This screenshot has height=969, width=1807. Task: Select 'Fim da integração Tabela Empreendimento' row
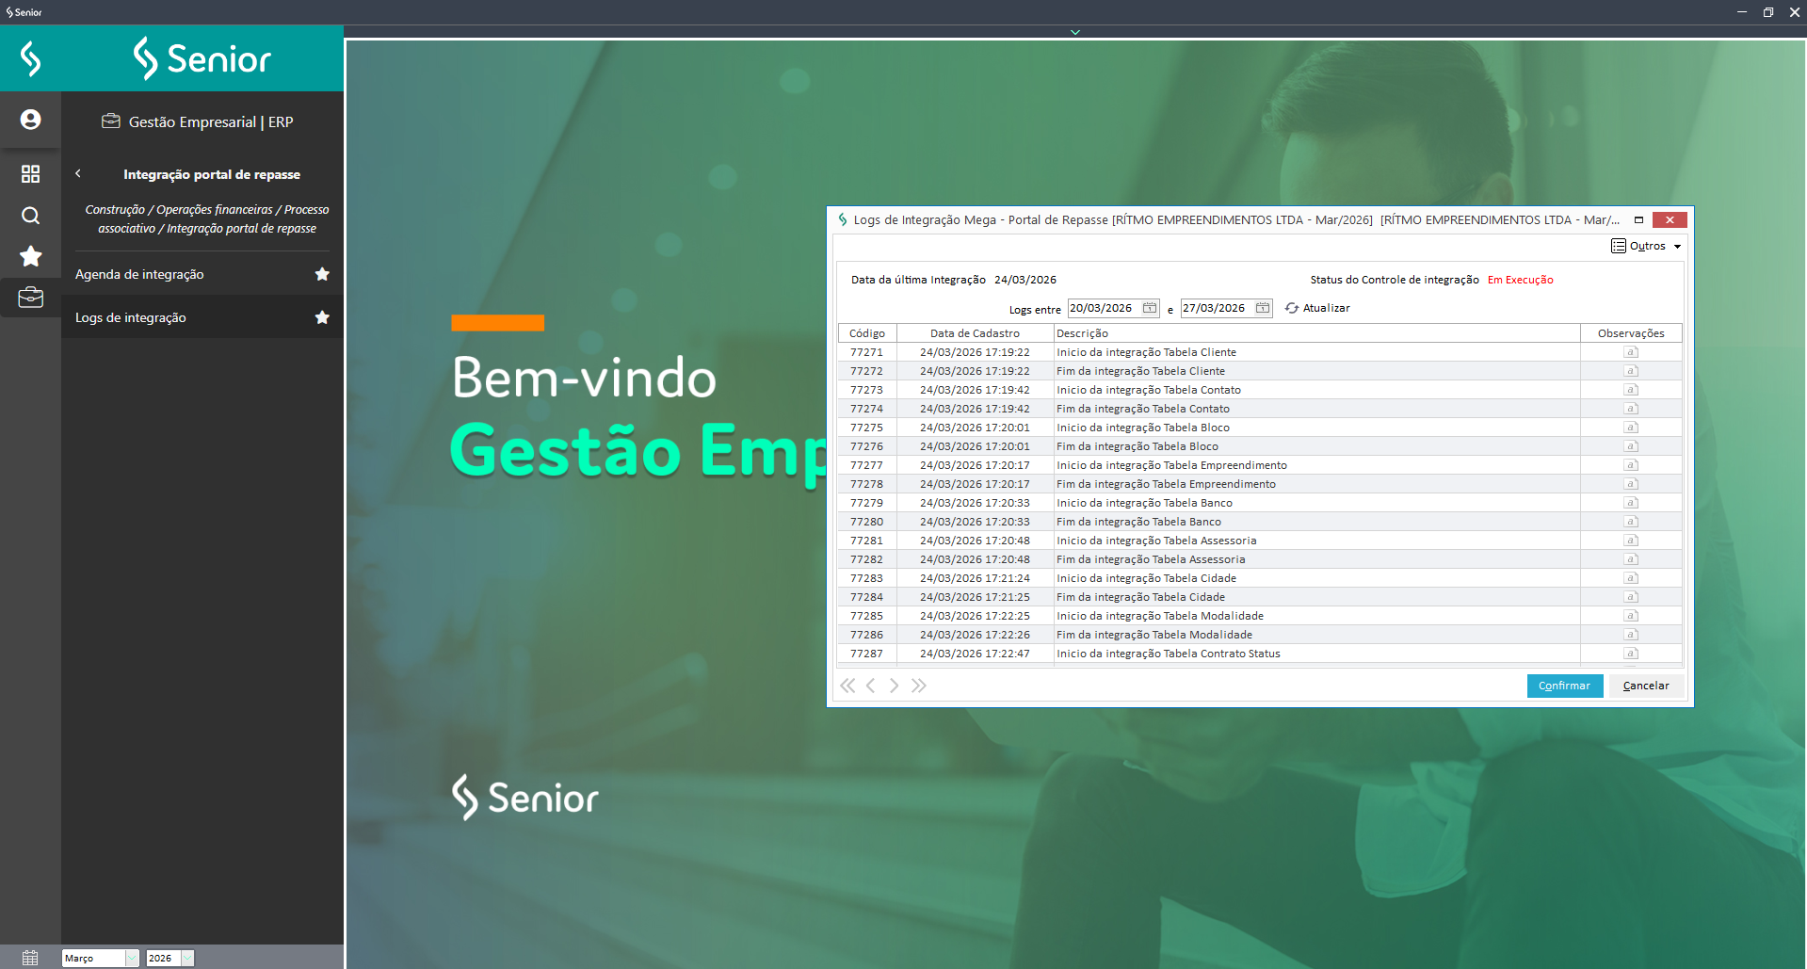(x=1260, y=484)
